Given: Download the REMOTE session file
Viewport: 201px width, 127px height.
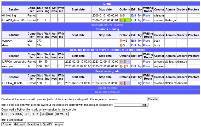Looking at the screenshot, I should (x=62, y=114).
